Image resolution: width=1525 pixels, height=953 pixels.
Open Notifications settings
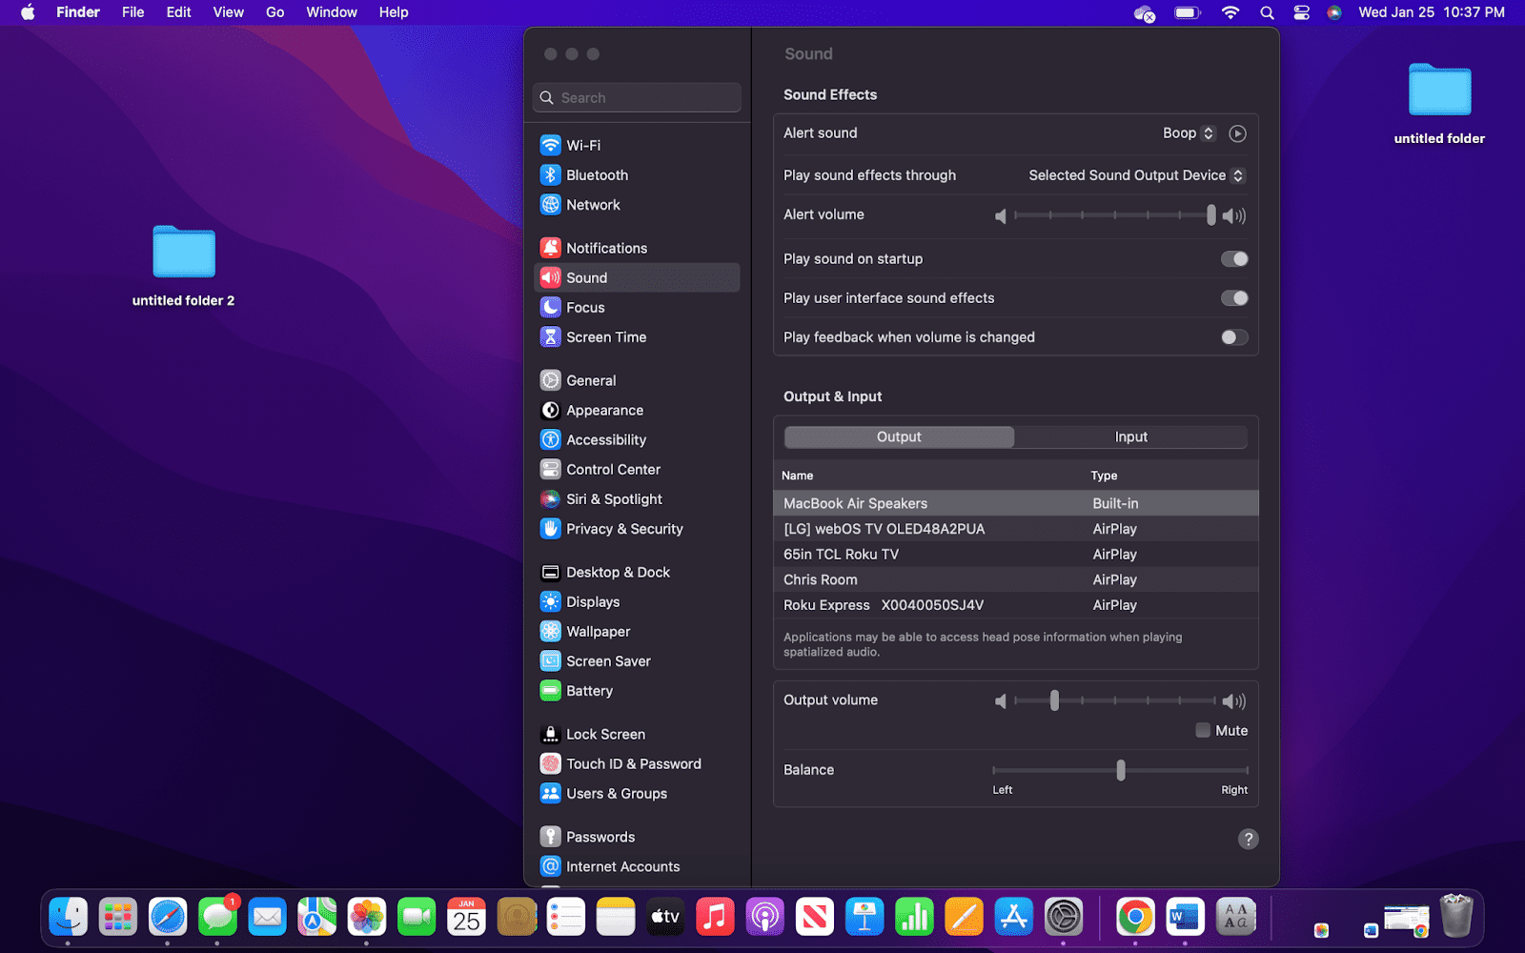point(637,248)
